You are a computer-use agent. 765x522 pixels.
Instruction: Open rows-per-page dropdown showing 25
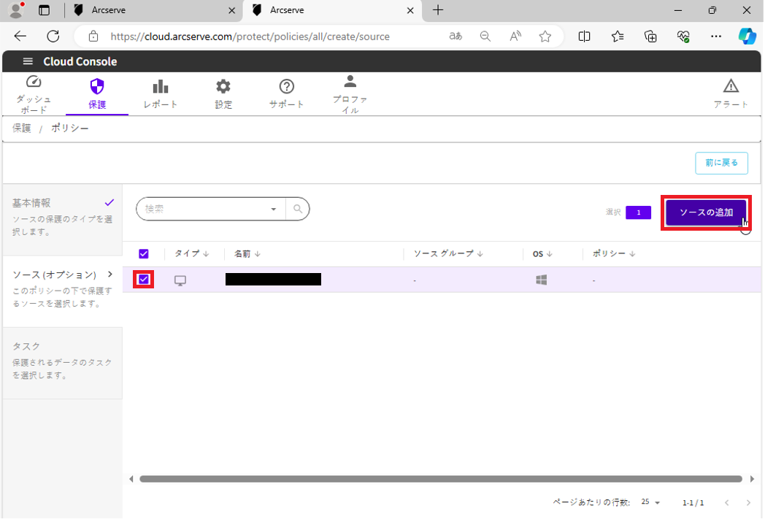click(650, 503)
